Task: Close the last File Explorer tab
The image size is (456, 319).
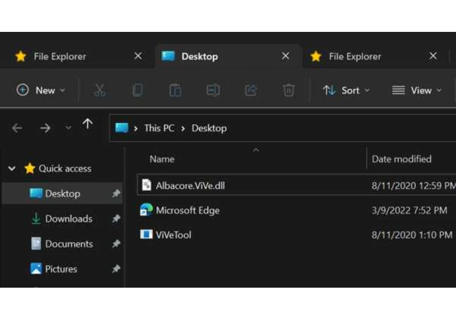Action: [x=433, y=56]
